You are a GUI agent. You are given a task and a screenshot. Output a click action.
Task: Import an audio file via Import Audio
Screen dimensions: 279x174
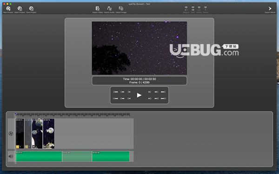109,8
